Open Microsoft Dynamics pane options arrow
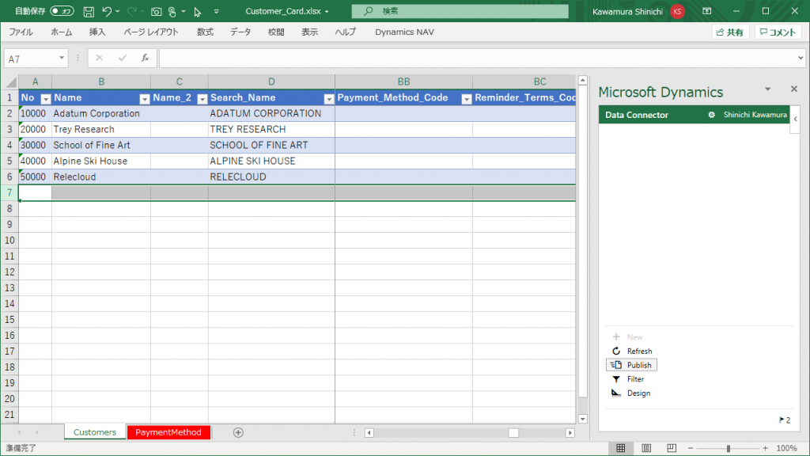The width and height of the screenshot is (810, 456). [x=767, y=89]
